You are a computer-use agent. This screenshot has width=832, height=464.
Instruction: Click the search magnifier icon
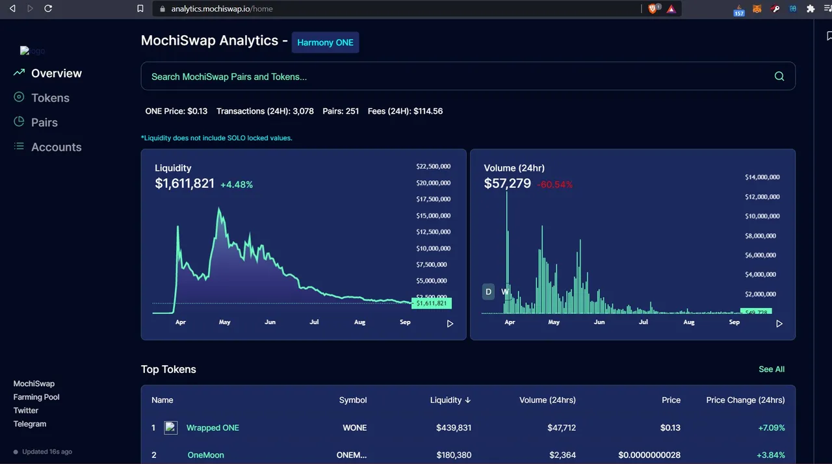779,76
